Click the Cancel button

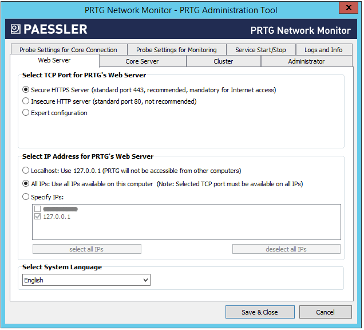326,313
